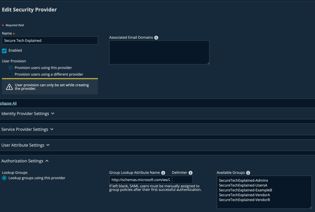315x212 pixels.
Task: Expand Service Provider Settings section
Action: pos(28,130)
